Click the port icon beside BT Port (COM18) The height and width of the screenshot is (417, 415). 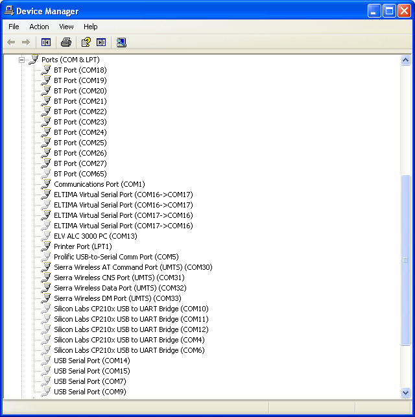point(46,70)
